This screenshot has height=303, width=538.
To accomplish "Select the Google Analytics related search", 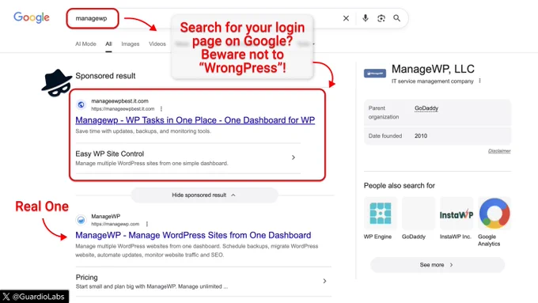I will click(x=494, y=222).
